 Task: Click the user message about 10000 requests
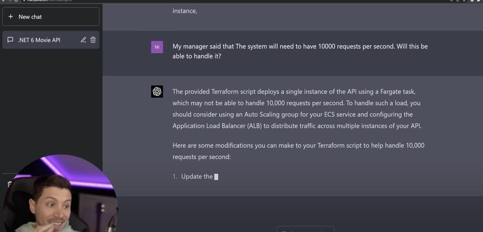299,52
